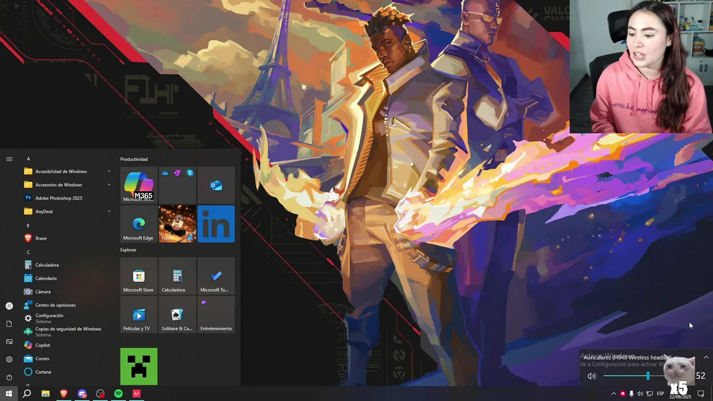Viewport: 713px width, 401px height.
Task: Open the Solitaire & Casual Games tile
Action: click(177, 314)
